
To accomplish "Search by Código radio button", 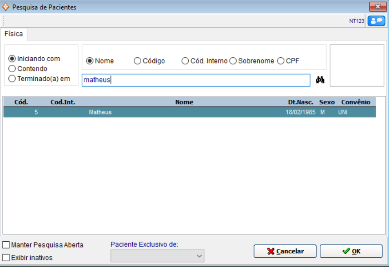I will click(x=138, y=61).
